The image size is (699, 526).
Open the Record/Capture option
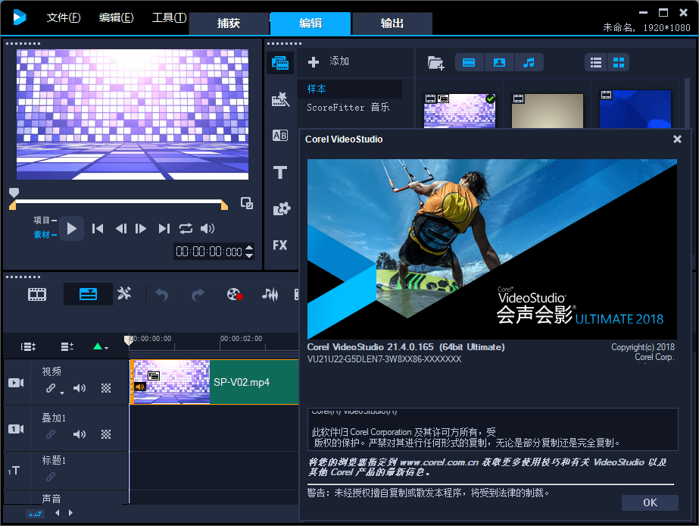pos(235,294)
